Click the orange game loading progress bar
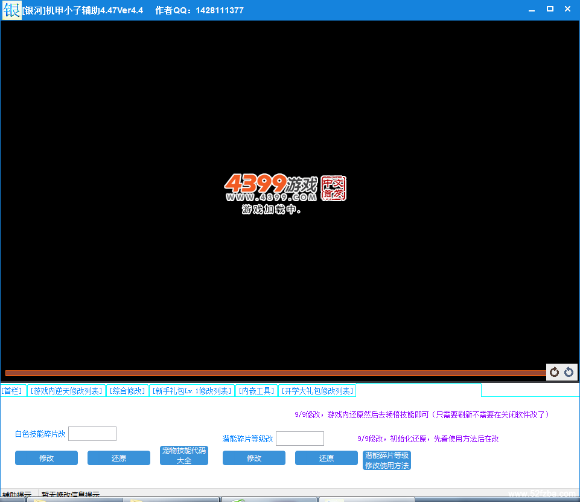 (x=276, y=373)
